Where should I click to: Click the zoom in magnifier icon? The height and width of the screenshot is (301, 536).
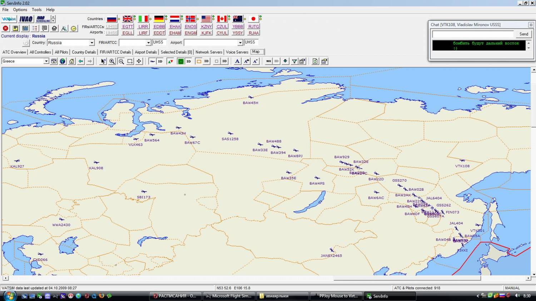click(112, 61)
